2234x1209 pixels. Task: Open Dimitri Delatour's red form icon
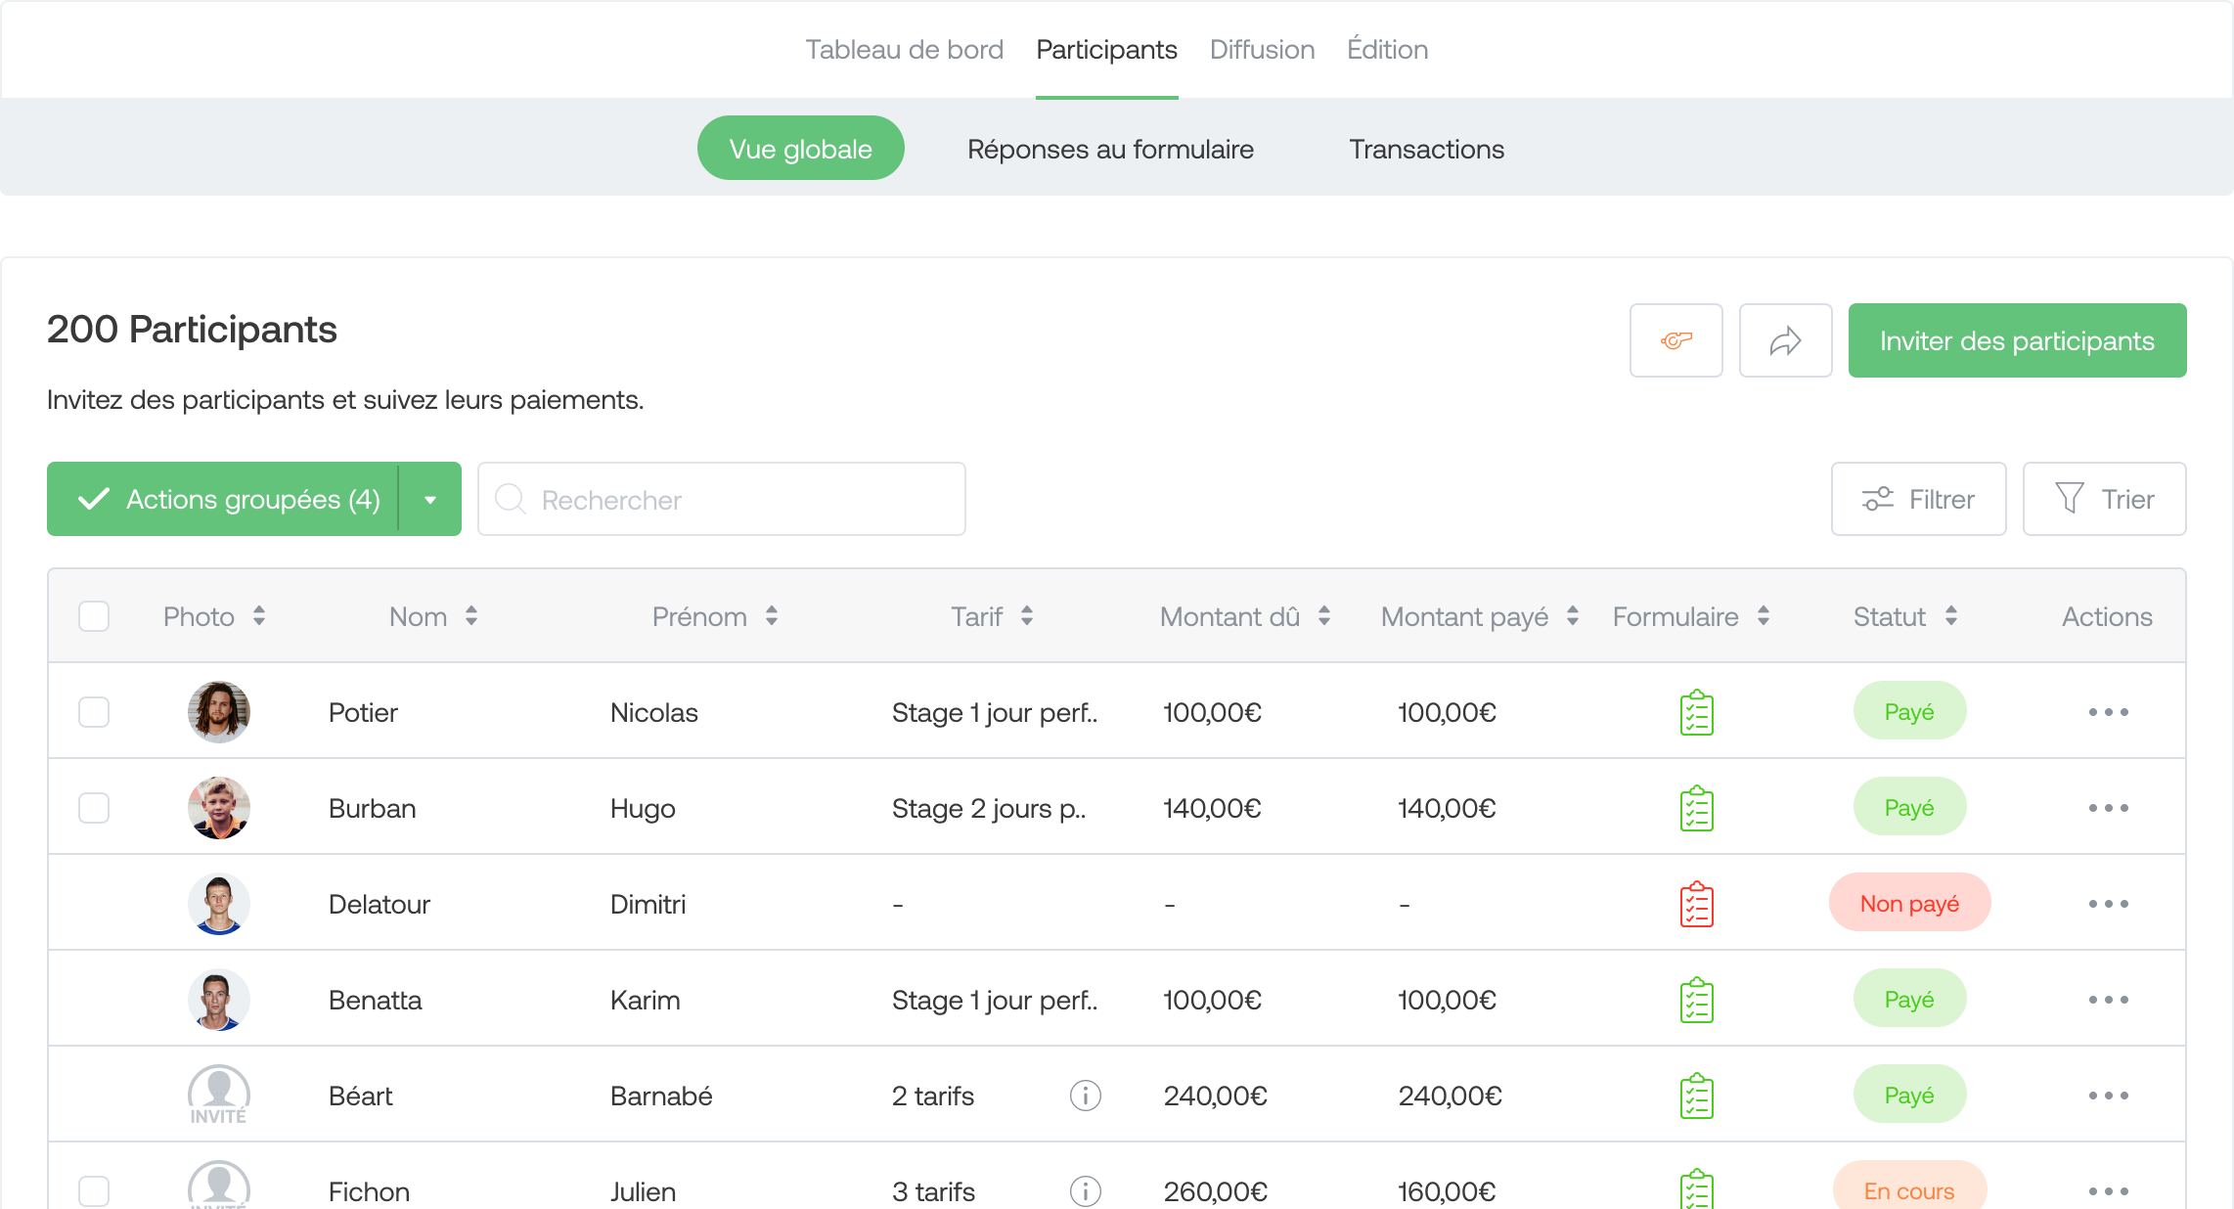1696,904
